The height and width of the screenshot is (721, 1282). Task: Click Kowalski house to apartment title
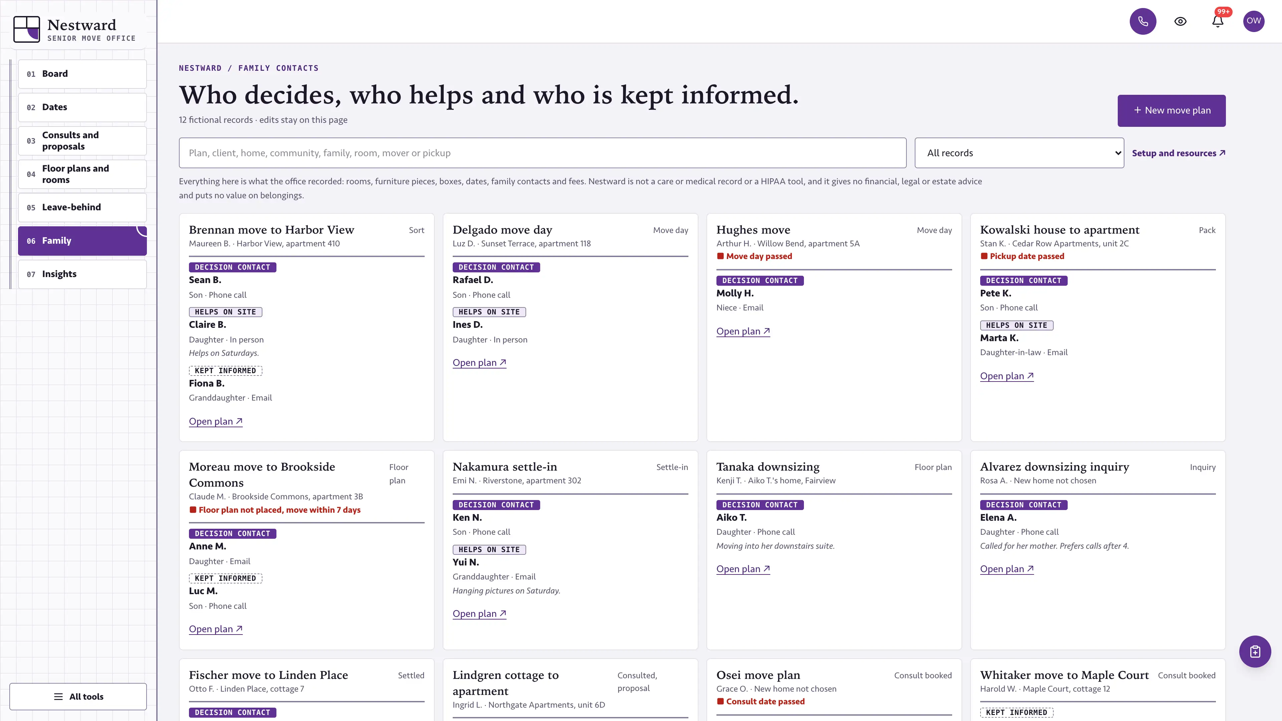1060,230
